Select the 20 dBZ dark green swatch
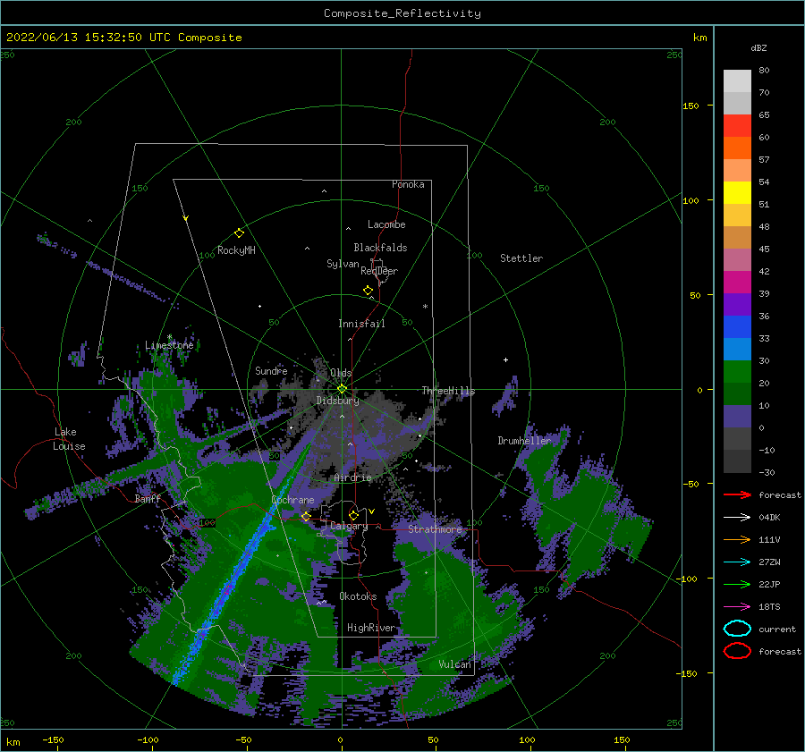805x752 pixels. tap(737, 393)
